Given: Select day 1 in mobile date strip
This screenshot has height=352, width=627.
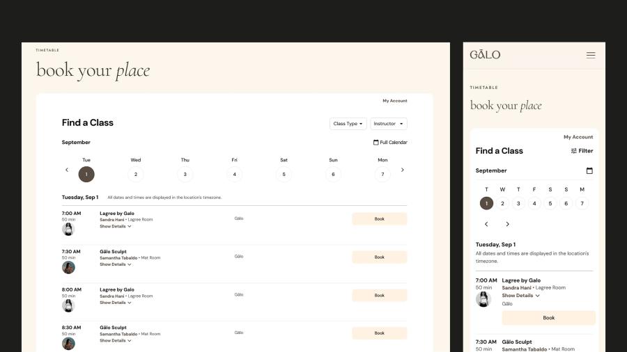Looking at the screenshot, I should click(486, 204).
